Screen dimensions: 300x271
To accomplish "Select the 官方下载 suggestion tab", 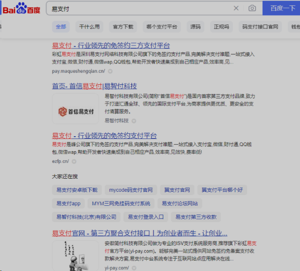I will pos(123,26).
